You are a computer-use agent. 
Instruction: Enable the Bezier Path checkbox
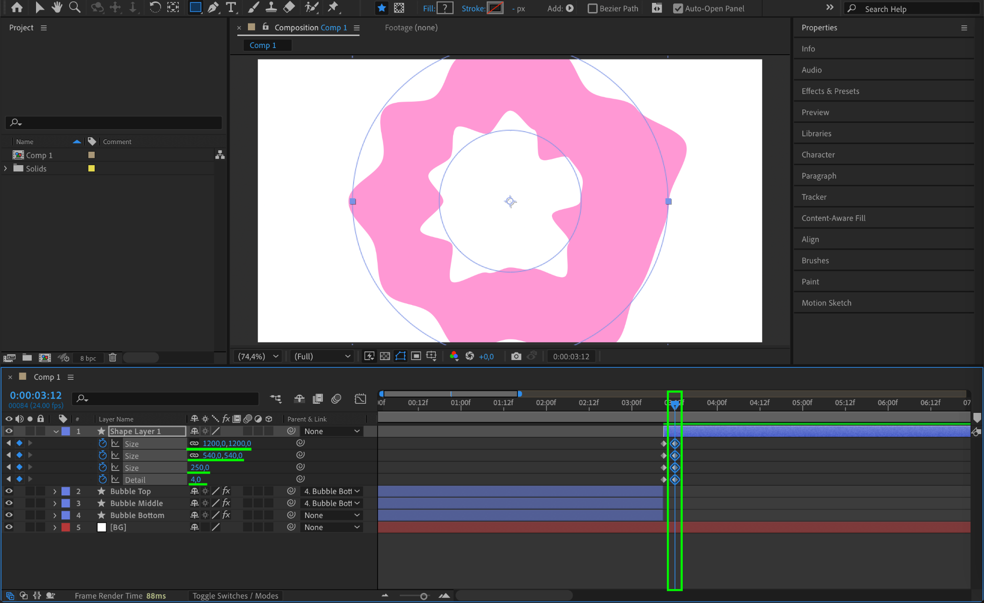tap(593, 9)
